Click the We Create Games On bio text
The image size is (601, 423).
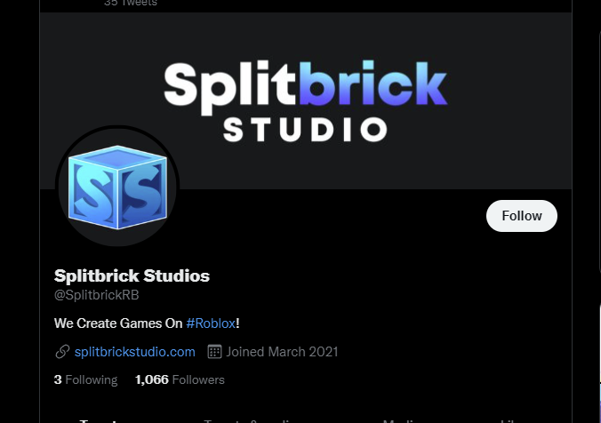click(x=118, y=323)
